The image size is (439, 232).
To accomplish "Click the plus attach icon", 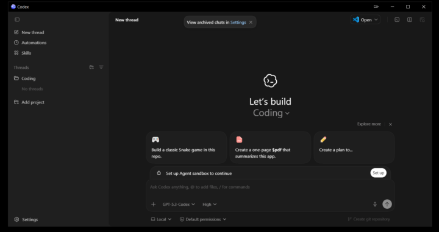I will click(153, 205).
